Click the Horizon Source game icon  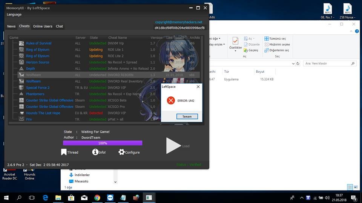tap(21, 62)
